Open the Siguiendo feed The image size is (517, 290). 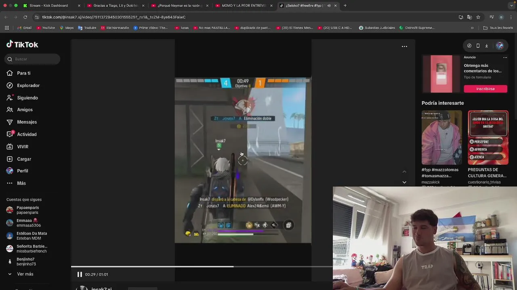(x=27, y=98)
